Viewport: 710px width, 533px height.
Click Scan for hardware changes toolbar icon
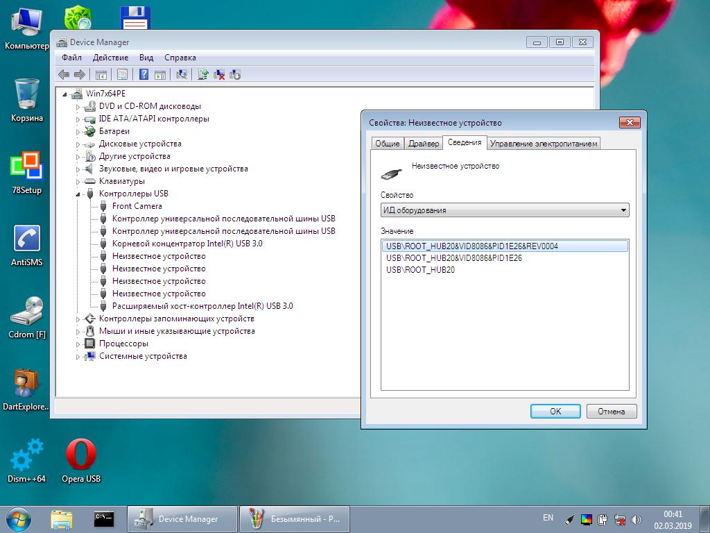pos(182,74)
